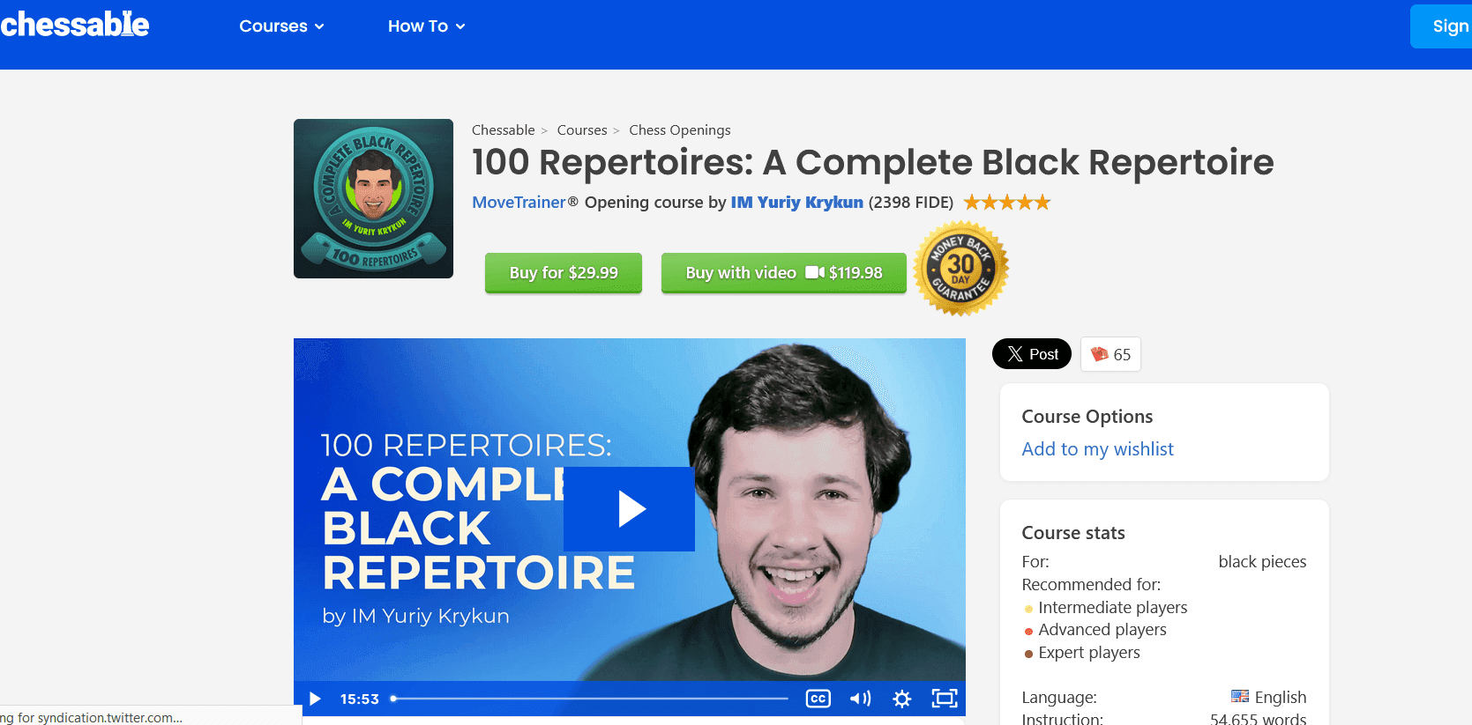Seek on the video progress bar
This screenshot has width=1472, height=725.
pyautogui.click(x=589, y=699)
